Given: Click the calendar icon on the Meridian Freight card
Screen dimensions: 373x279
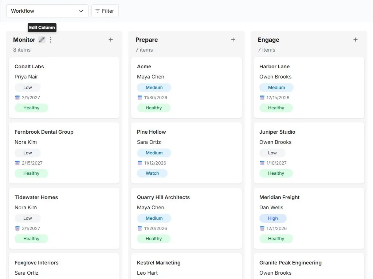Looking at the screenshot, I should (x=262, y=229).
